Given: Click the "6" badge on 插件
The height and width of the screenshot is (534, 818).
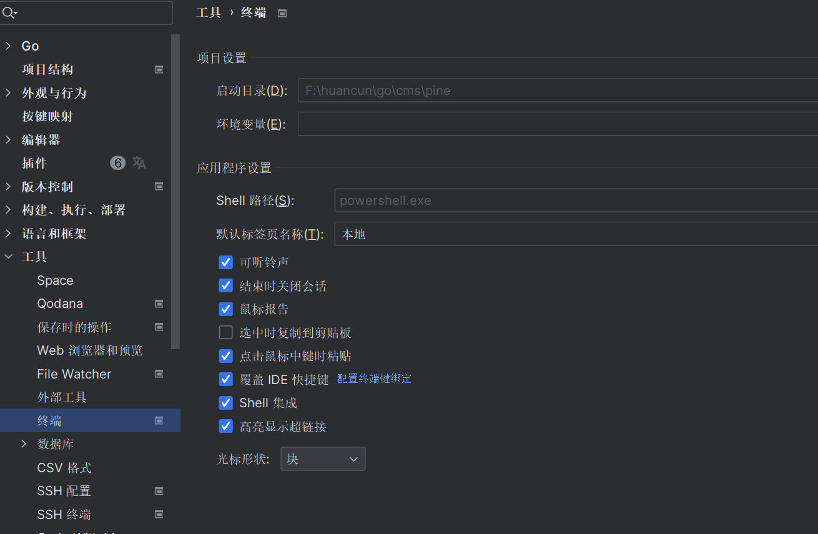Looking at the screenshot, I should [x=117, y=162].
